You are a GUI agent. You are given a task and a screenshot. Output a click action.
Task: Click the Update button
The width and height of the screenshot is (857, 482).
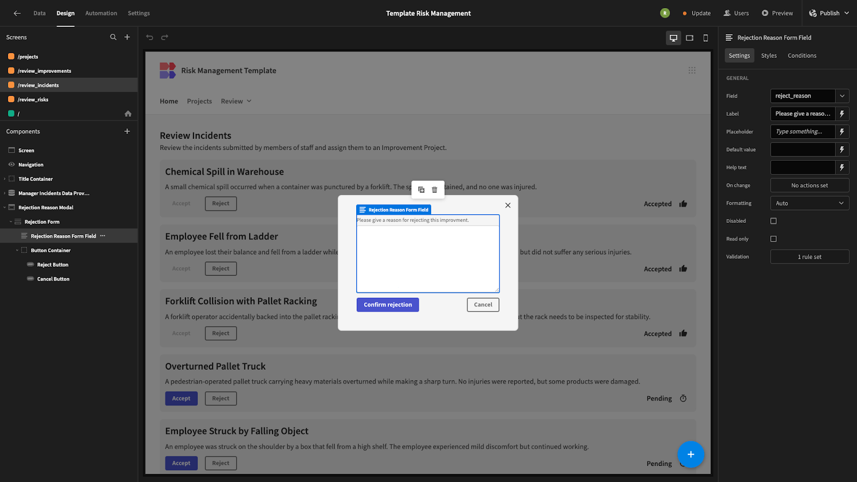[x=696, y=13]
